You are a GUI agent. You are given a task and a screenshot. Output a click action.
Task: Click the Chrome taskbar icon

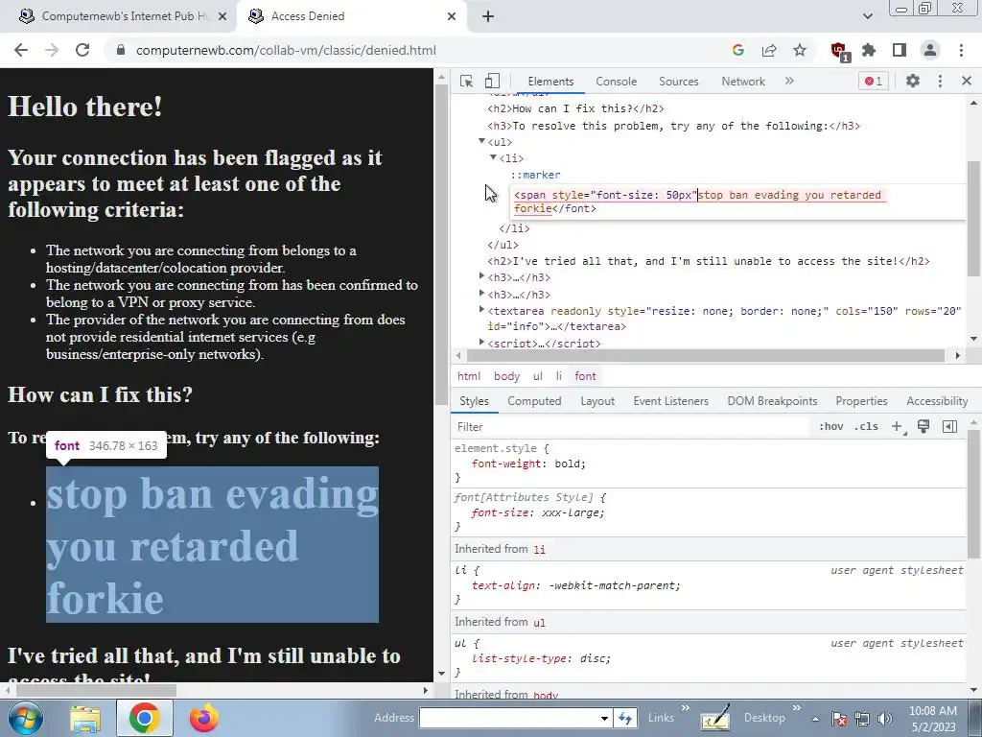tap(145, 718)
